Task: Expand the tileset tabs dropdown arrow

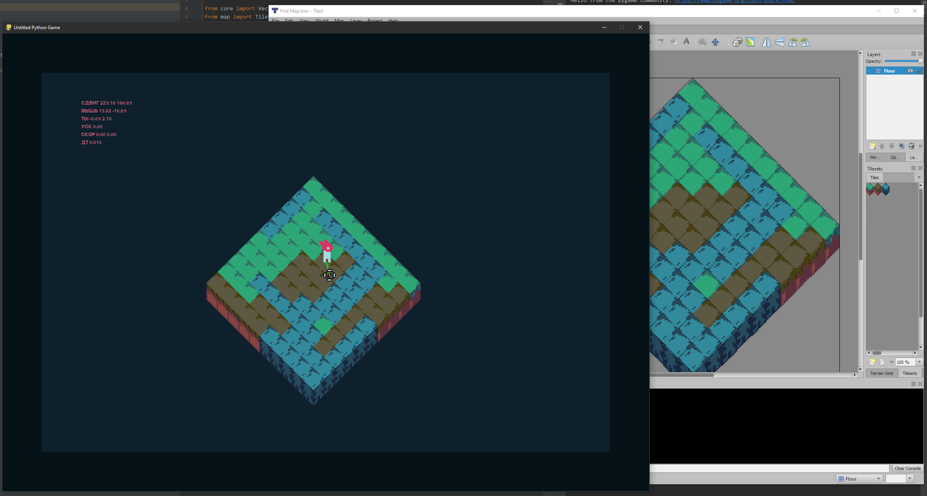Action: [919, 178]
